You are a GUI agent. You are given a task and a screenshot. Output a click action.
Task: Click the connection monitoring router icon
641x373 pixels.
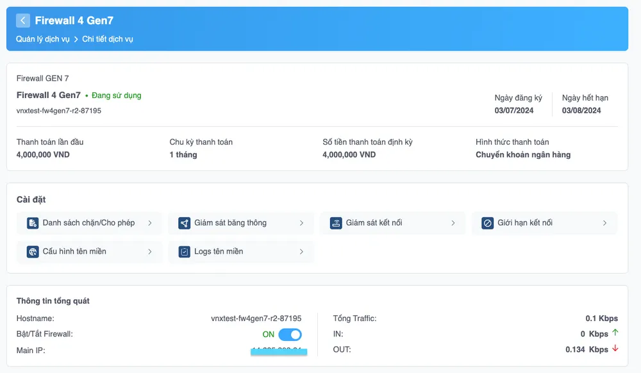[x=336, y=223]
